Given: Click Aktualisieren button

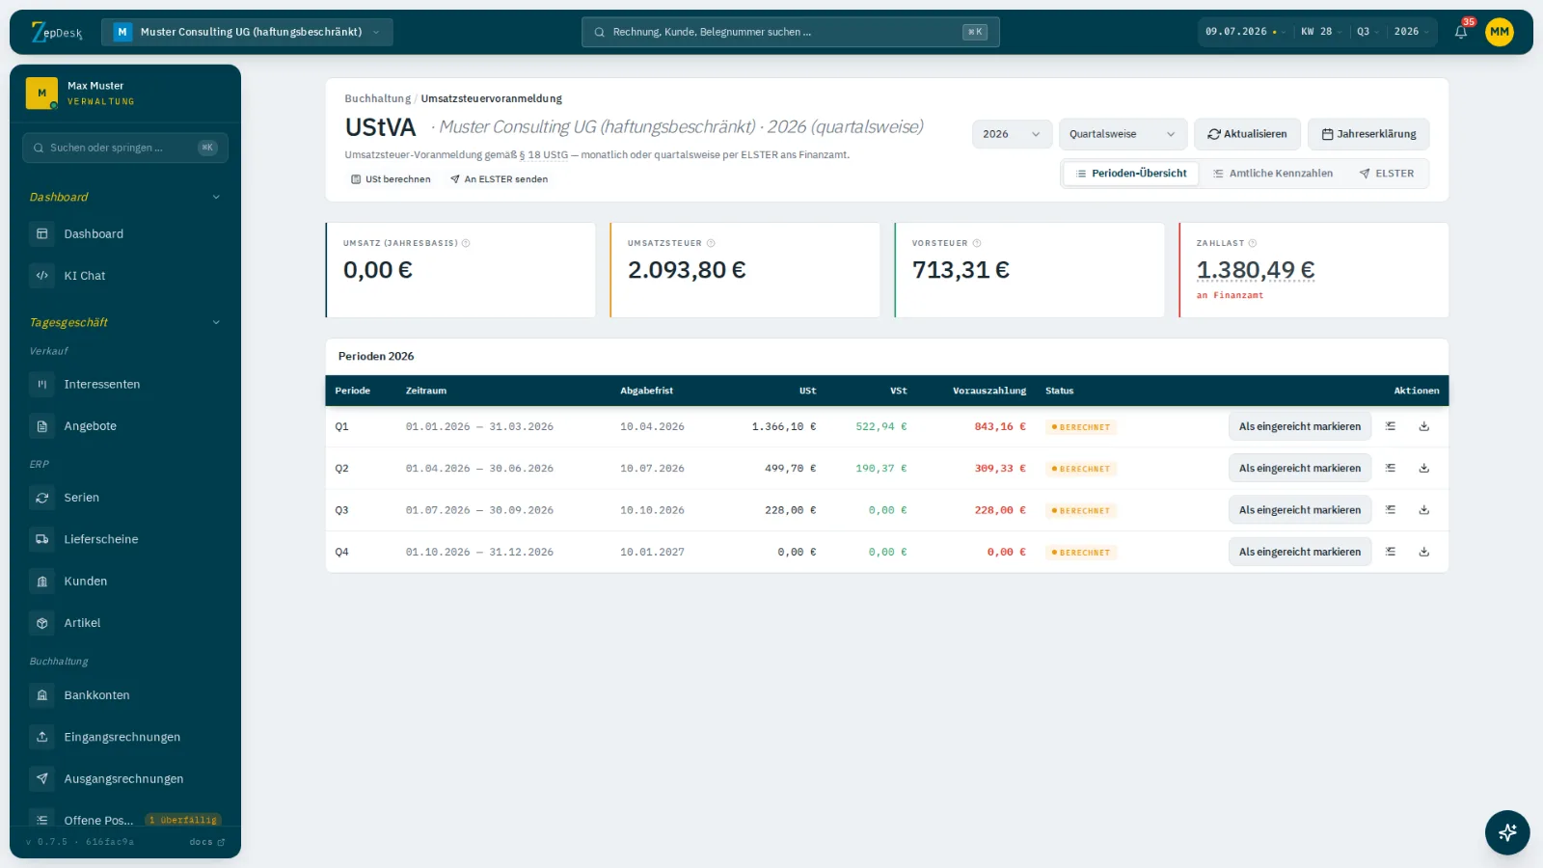Looking at the screenshot, I should coord(1247,134).
